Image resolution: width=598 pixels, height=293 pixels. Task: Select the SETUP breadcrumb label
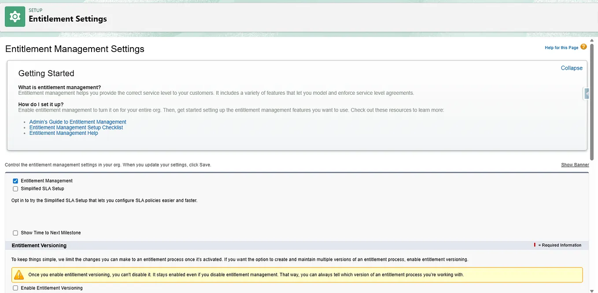pos(35,10)
